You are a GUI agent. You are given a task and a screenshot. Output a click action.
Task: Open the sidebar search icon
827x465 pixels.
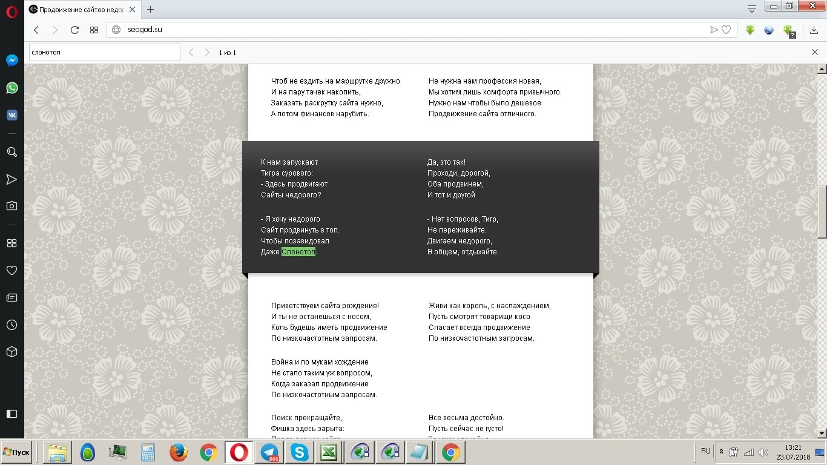12,152
